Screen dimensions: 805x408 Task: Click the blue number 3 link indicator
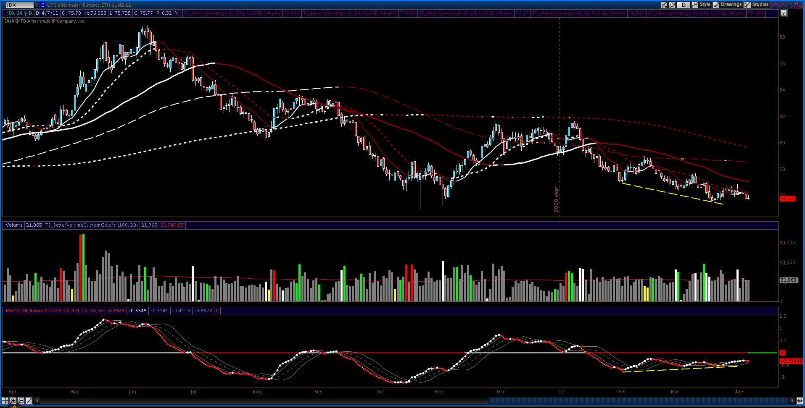(43, 5)
